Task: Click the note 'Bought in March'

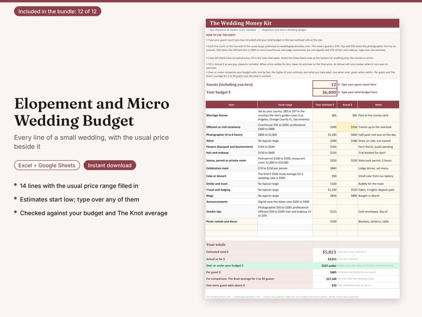Action: point(369,196)
